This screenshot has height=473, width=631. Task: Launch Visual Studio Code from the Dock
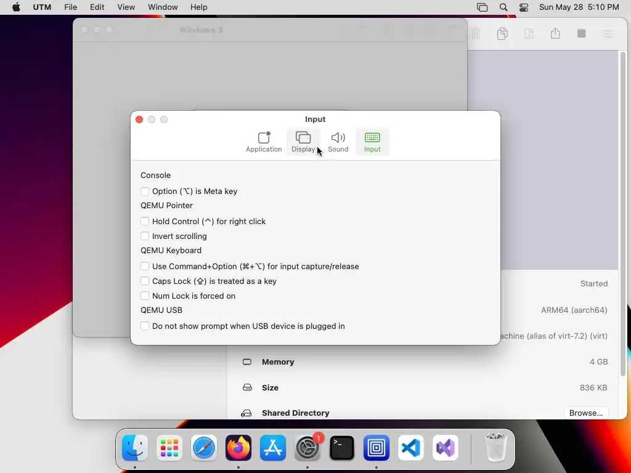pyautogui.click(x=411, y=448)
